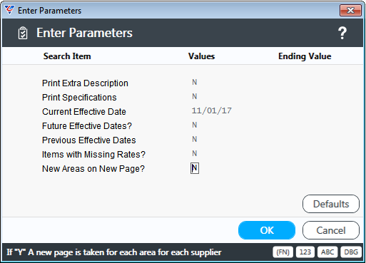This screenshot has height=263, width=366.
Task: Click the Search Item column header
Action: pos(67,56)
